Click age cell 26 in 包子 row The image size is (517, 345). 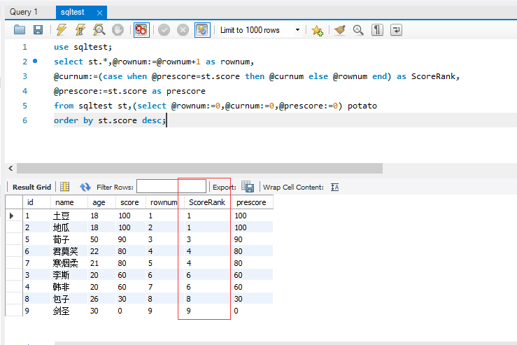point(101,299)
